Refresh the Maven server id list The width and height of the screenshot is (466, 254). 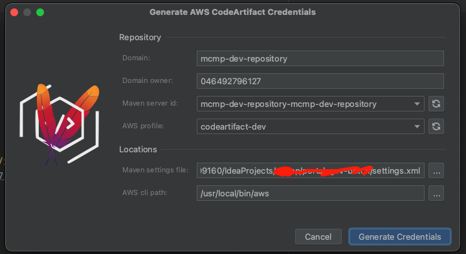436,104
